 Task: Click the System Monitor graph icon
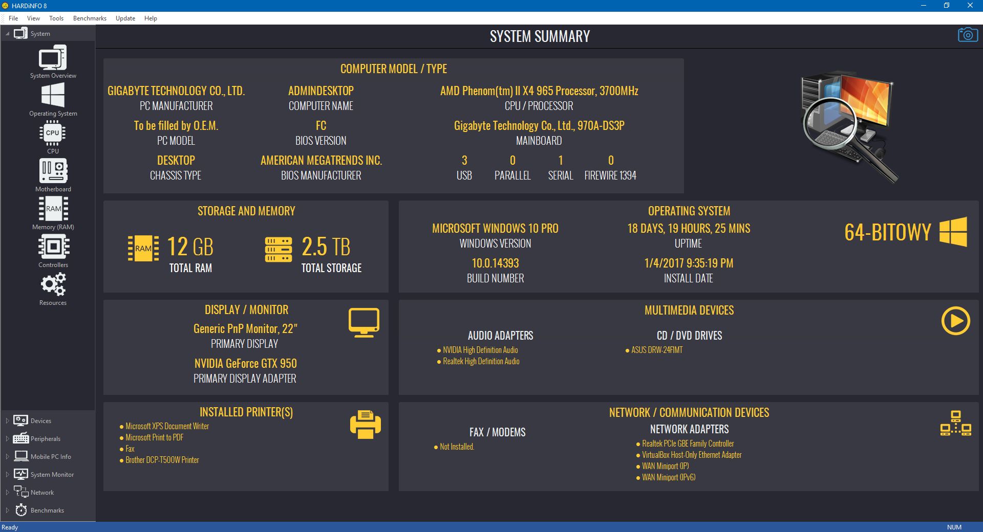coord(21,474)
